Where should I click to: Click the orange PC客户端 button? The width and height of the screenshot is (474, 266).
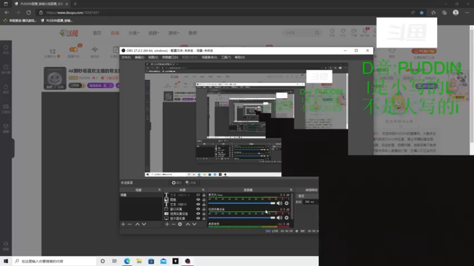pyautogui.click(x=424, y=51)
